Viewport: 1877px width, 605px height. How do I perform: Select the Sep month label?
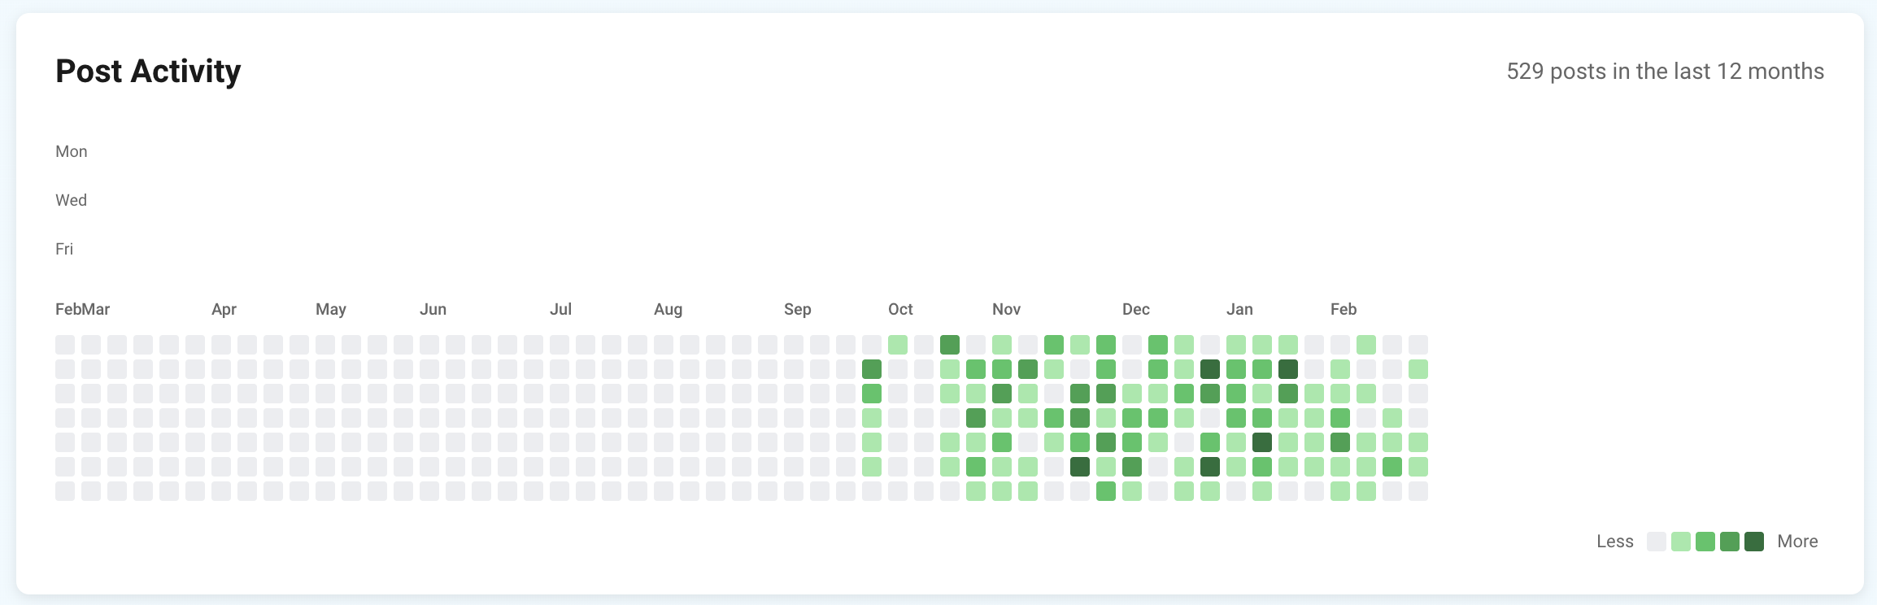click(x=798, y=309)
